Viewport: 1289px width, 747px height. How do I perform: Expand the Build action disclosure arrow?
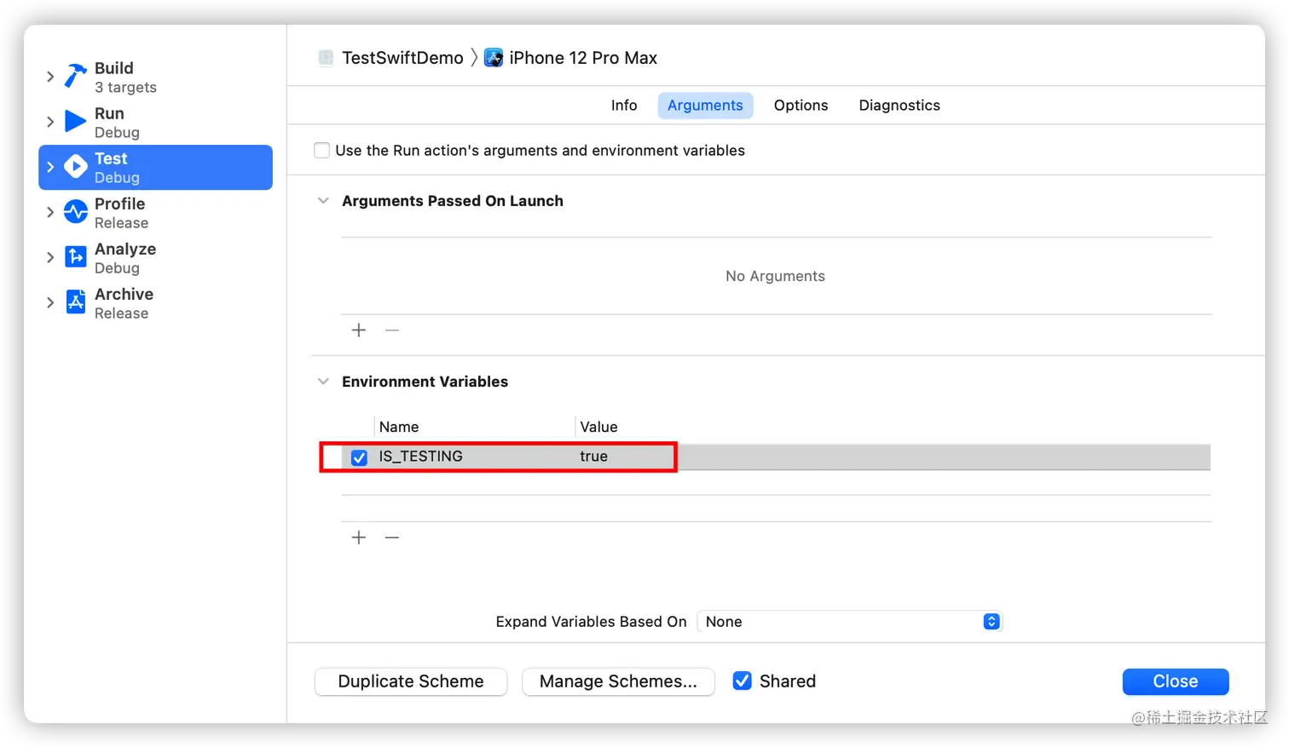[x=50, y=77]
